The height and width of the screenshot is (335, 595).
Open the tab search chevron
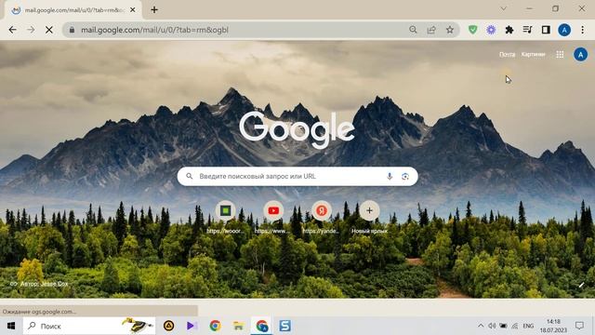click(503, 8)
